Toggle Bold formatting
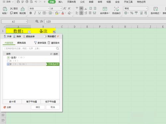This screenshot has height=124, width=166. point(31,13)
